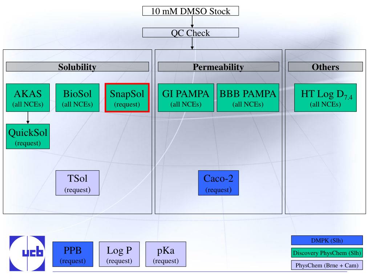Select the QC Check box
This screenshot has height=279, width=372.
(x=190, y=32)
